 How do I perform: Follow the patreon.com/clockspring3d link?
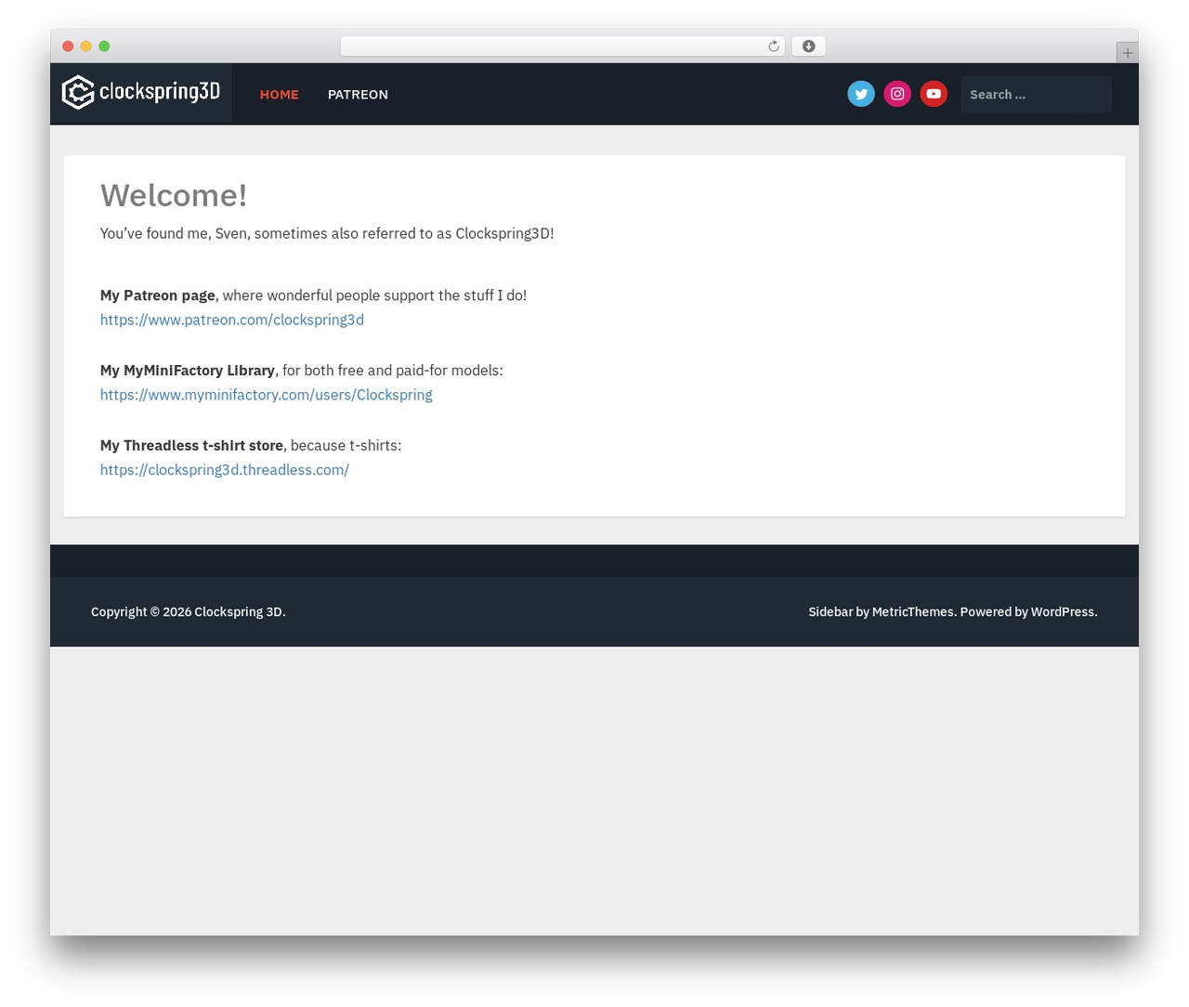pyautogui.click(x=232, y=320)
